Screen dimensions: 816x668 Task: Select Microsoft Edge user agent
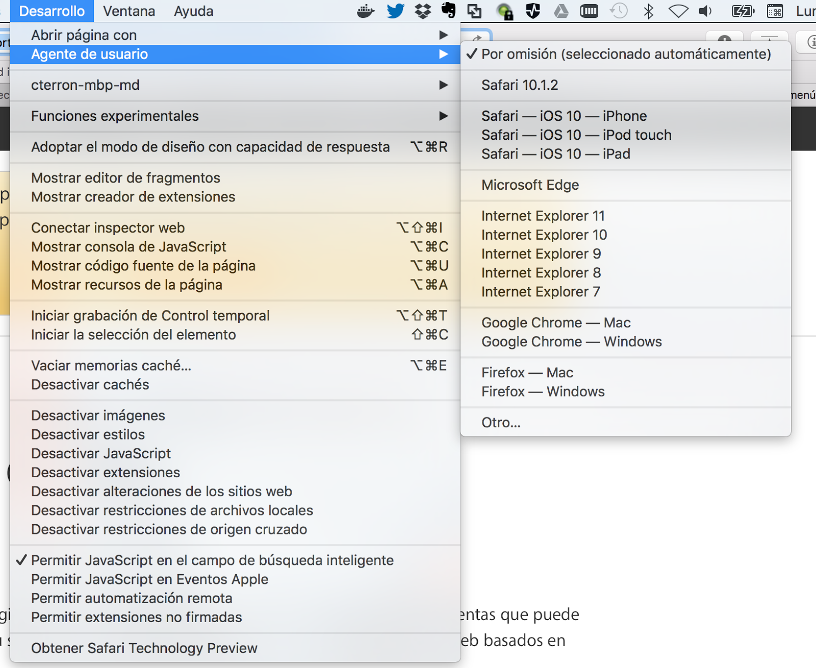pos(626,185)
